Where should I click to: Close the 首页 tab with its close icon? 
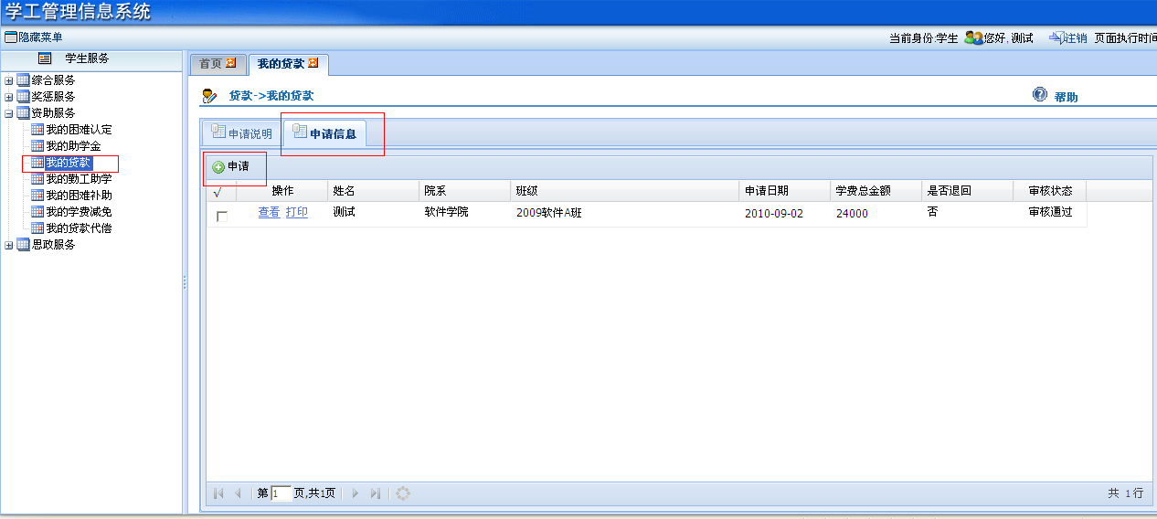[x=231, y=63]
